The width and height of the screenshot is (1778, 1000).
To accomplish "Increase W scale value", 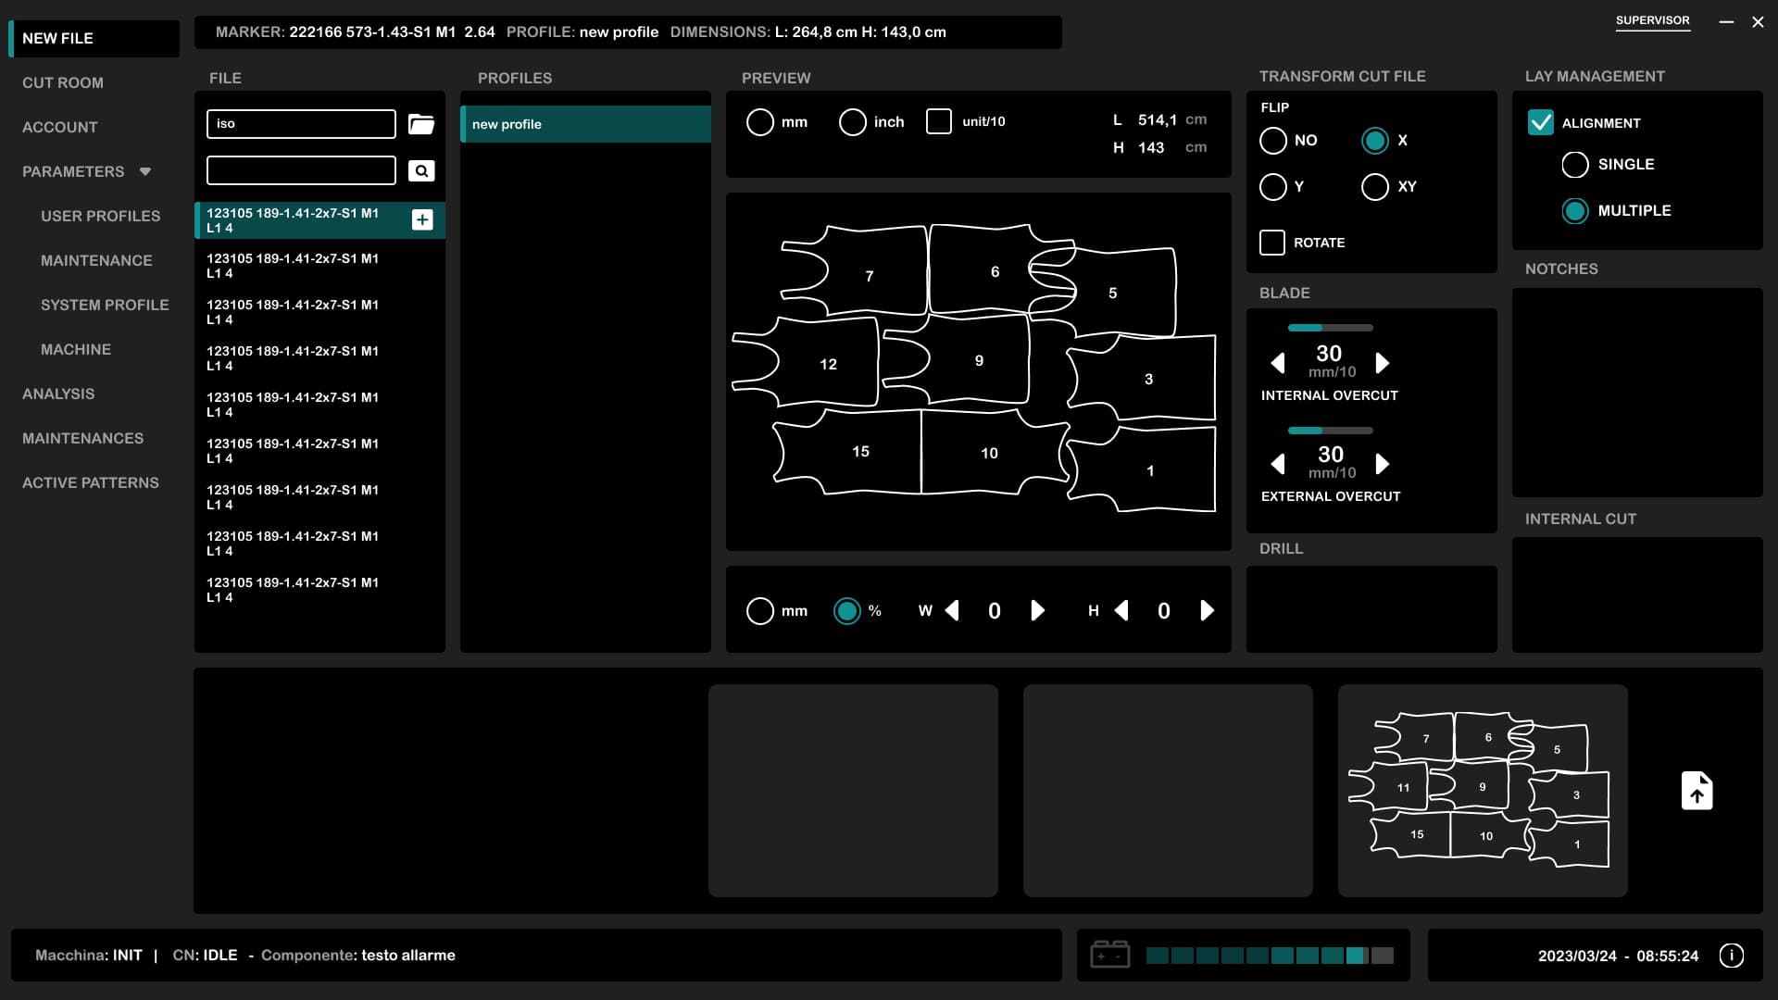I will coord(1037,610).
